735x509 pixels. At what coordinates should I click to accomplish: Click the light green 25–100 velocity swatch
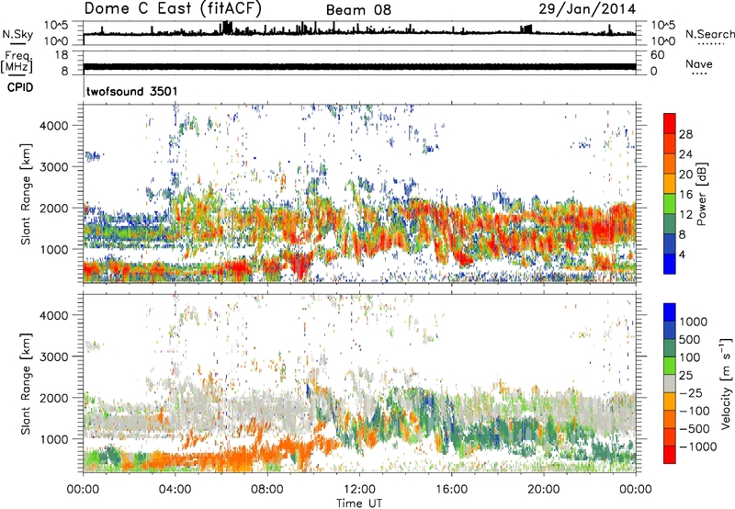pyautogui.click(x=670, y=366)
